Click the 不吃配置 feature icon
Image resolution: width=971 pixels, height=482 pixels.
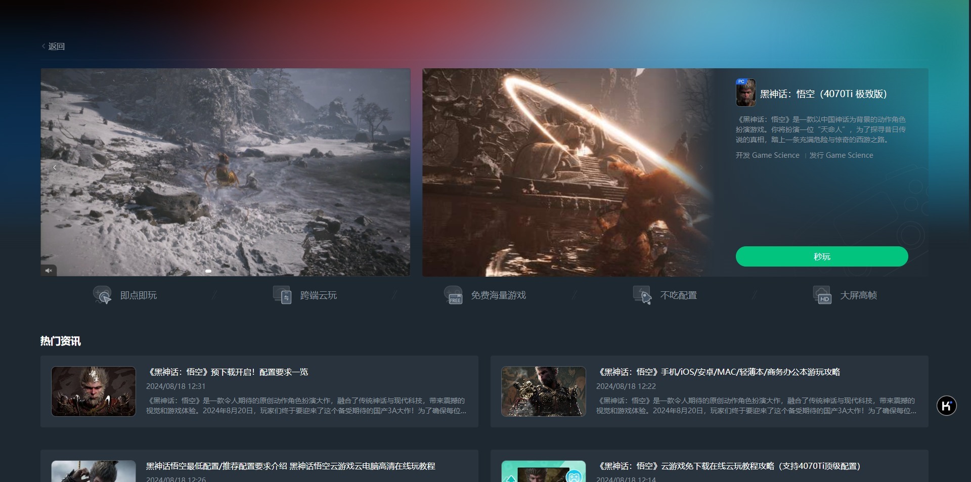[642, 295]
